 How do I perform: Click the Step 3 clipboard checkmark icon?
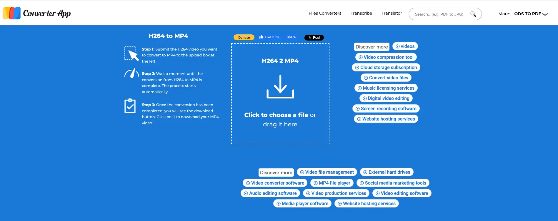pyautogui.click(x=130, y=106)
